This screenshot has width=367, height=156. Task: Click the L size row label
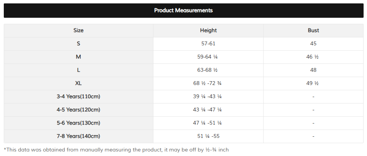pyautogui.click(x=78, y=70)
